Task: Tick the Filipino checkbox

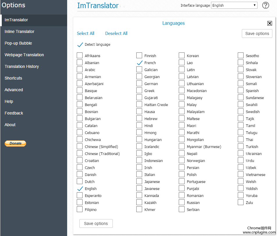Action: tap(80, 209)
